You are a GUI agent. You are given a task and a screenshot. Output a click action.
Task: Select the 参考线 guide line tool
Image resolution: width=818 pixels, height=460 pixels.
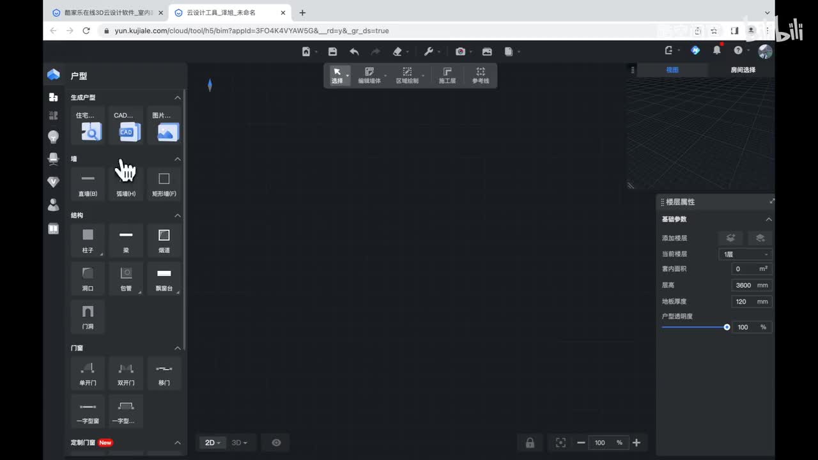[x=481, y=75]
